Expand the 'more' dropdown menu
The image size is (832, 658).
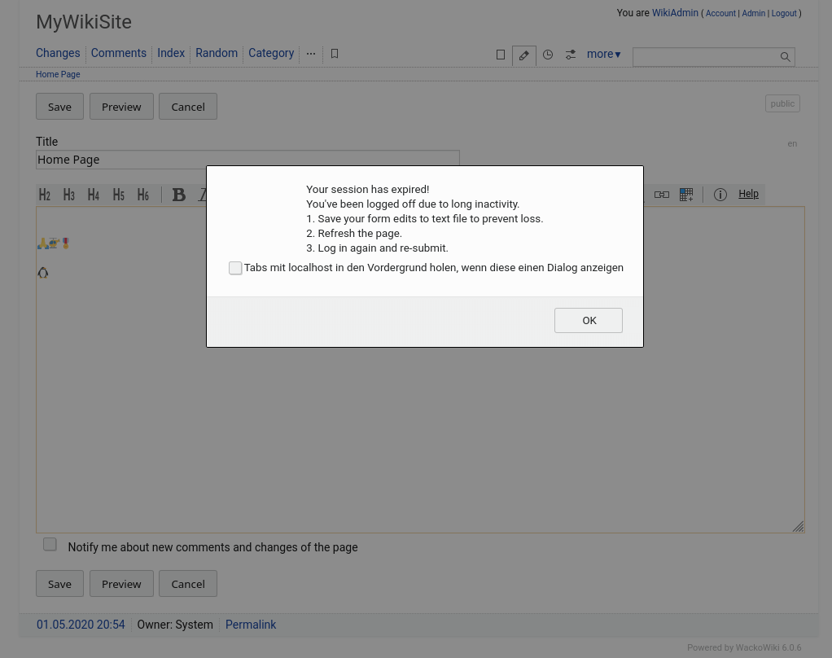pos(603,55)
